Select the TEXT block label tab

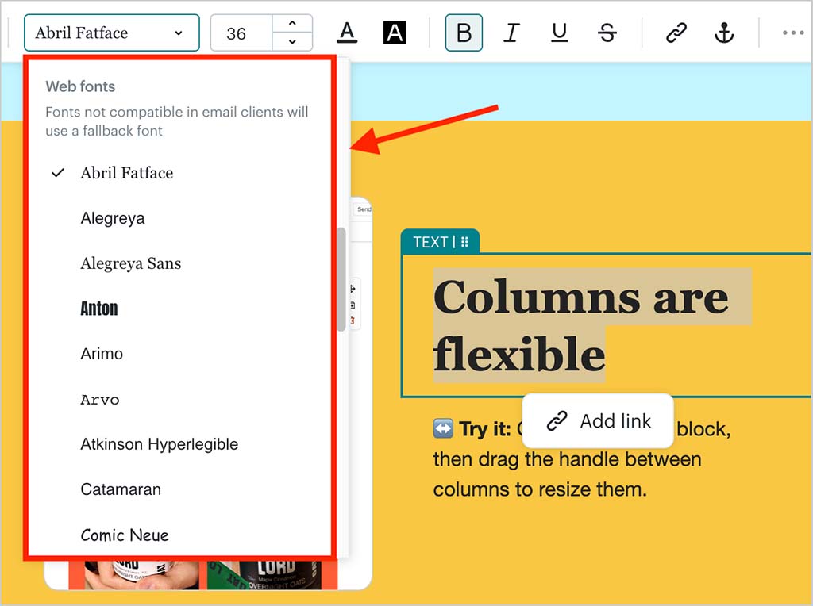(x=440, y=242)
